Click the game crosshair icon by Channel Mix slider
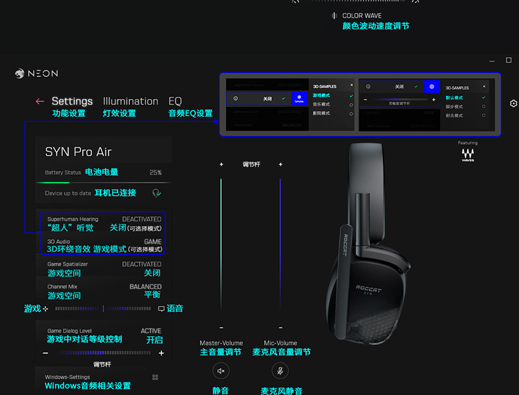This screenshot has height=395, width=519. tap(45, 309)
